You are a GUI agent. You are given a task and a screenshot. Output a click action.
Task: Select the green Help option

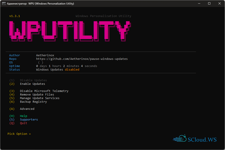23,116
